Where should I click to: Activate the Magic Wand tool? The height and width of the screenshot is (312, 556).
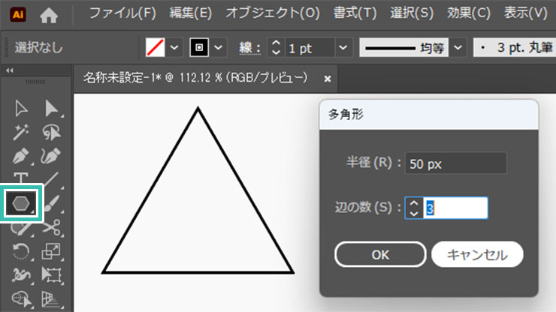click(21, 133)
